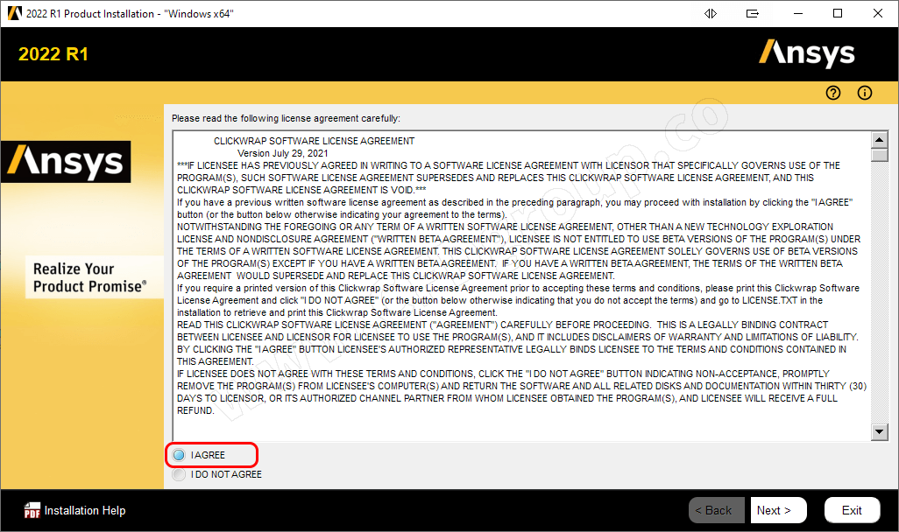Viewport: 899px width, 532px height.
Task: Click the information circle icon
Action: coord(865,93)
